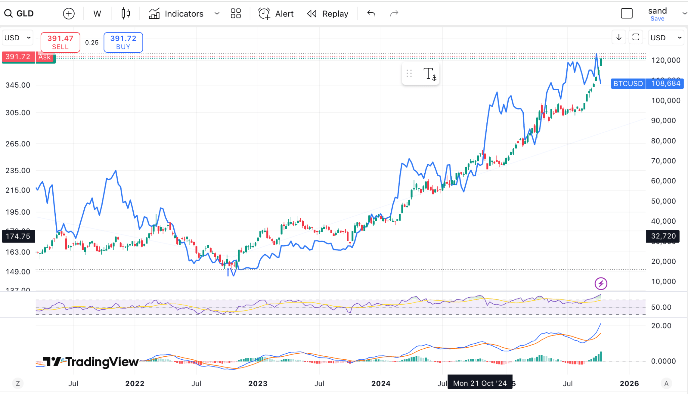Open the W timeframe interval menu
The width and height of the screenshot is (688, 394).
point(97,13)
